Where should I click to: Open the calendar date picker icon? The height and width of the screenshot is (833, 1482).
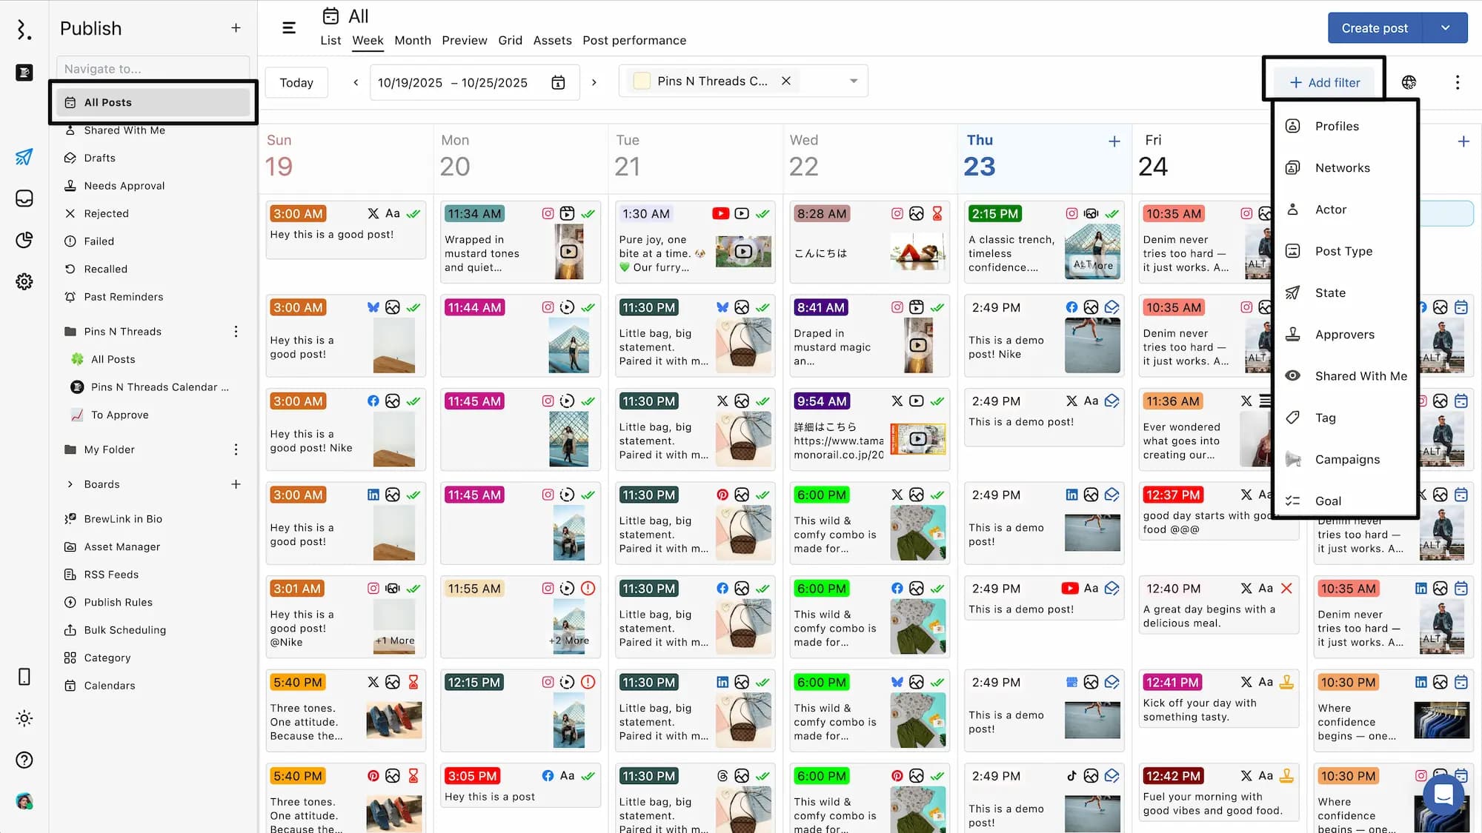pyautogui.click(x=558, y=82)
